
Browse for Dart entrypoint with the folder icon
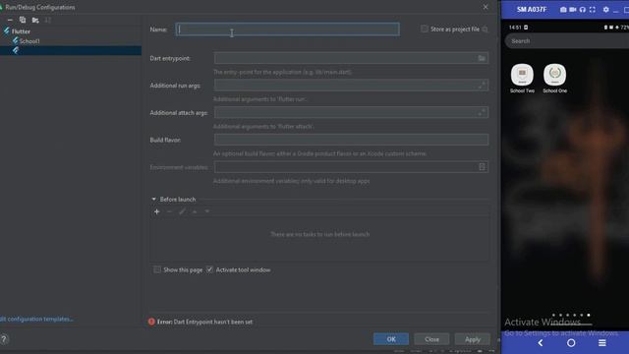tap(482, 58)
